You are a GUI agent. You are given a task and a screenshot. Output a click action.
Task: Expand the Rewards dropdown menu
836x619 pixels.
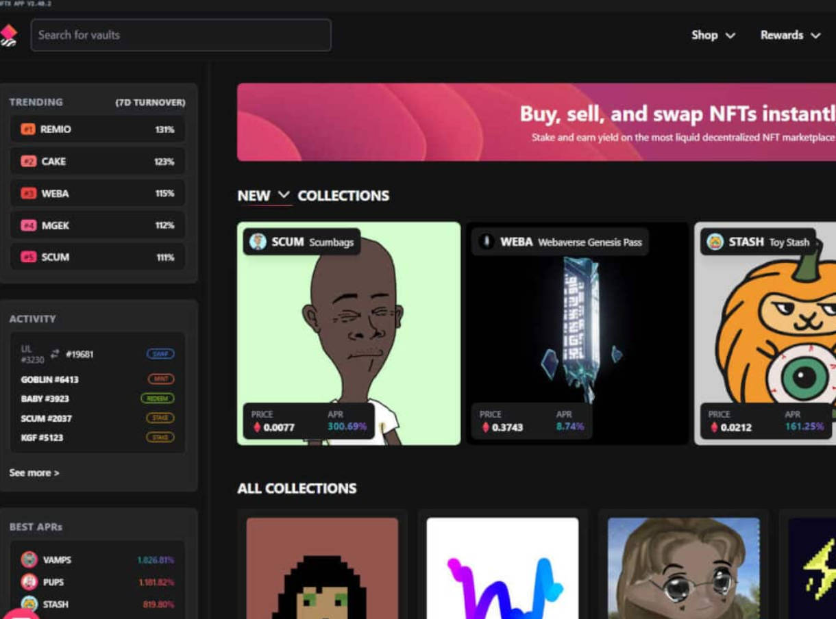pyautogui.click(x=790, y=35)
